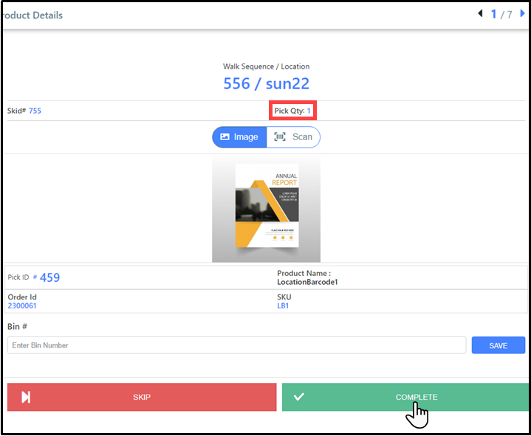The height and width of the screenshot is (436, 531).
Task: Click the 1 / 7 page counter
Action: pyautogui.click(x=501, y=14)
